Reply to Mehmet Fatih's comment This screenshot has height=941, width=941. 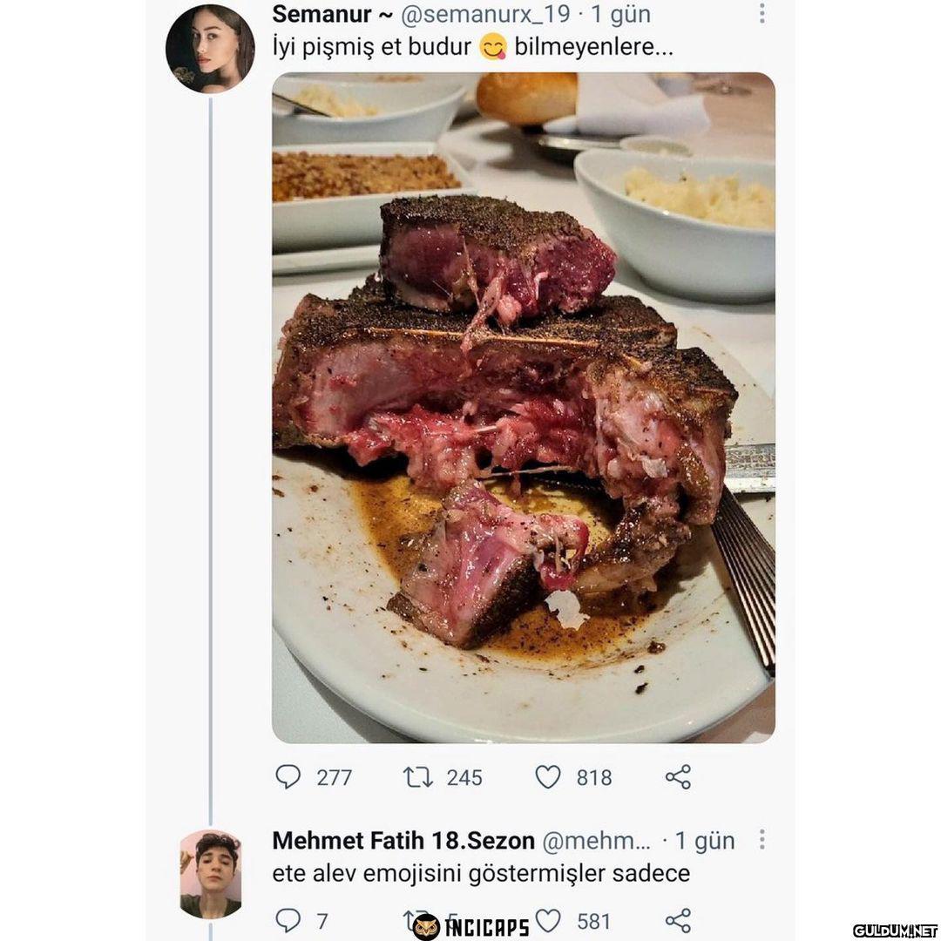[288, 920]
